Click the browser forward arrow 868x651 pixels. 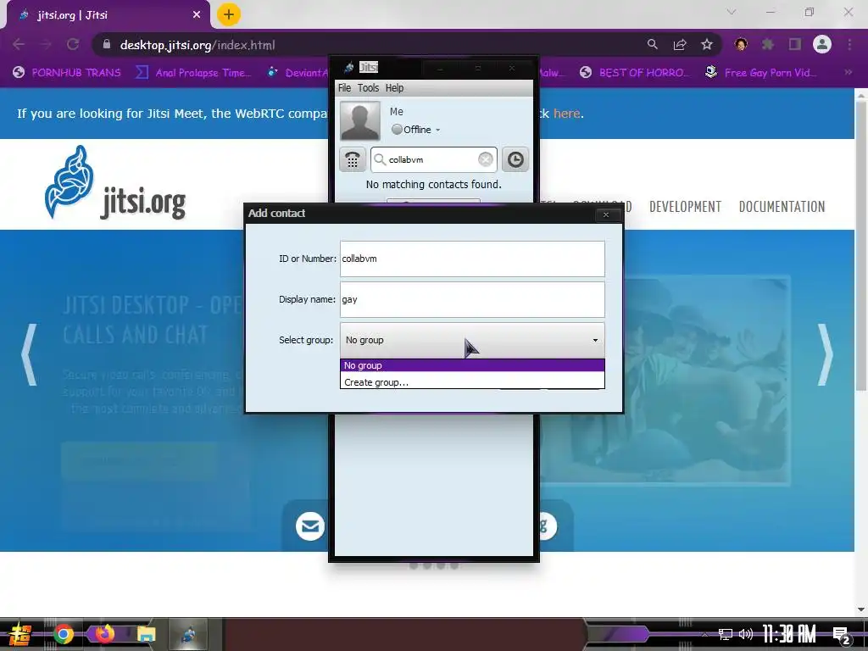pyautogui.click(x=46, y=45)
